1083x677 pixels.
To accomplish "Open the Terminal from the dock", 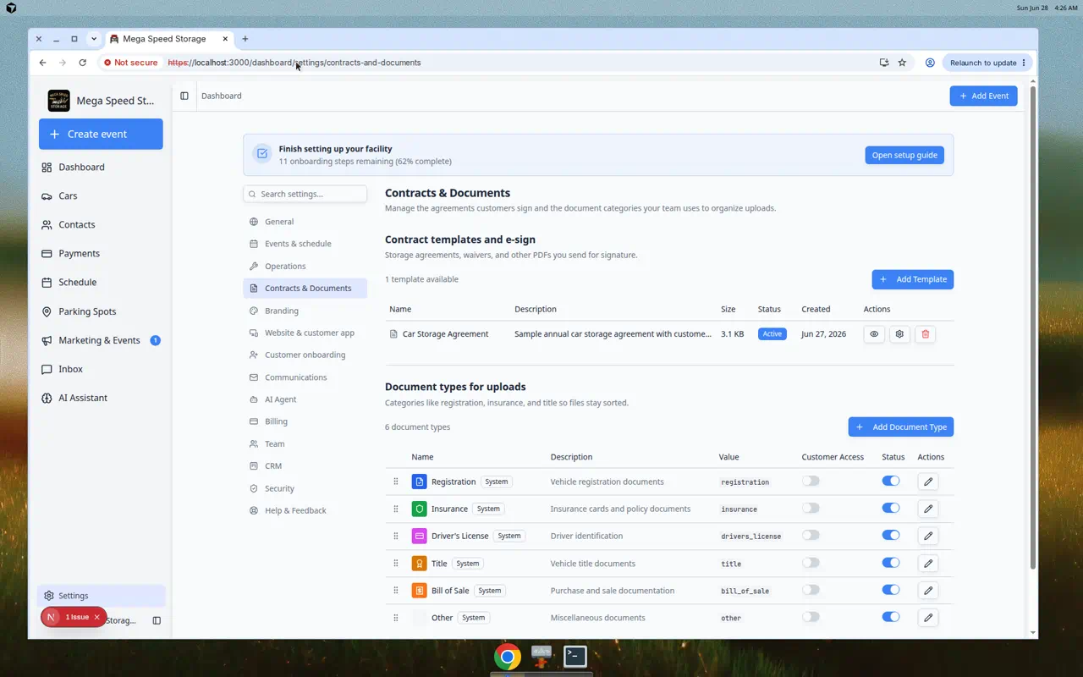I will click(575, 656).
